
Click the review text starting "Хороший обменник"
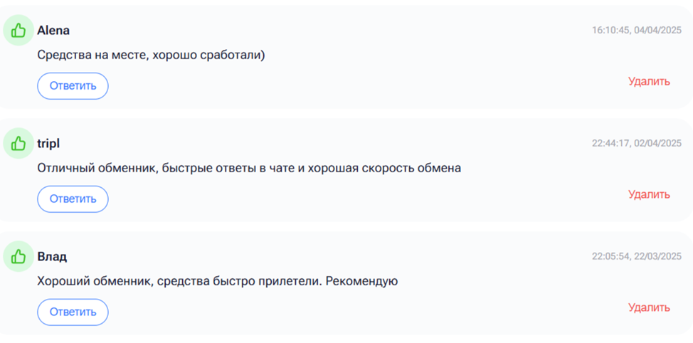(x=217, y=281)
